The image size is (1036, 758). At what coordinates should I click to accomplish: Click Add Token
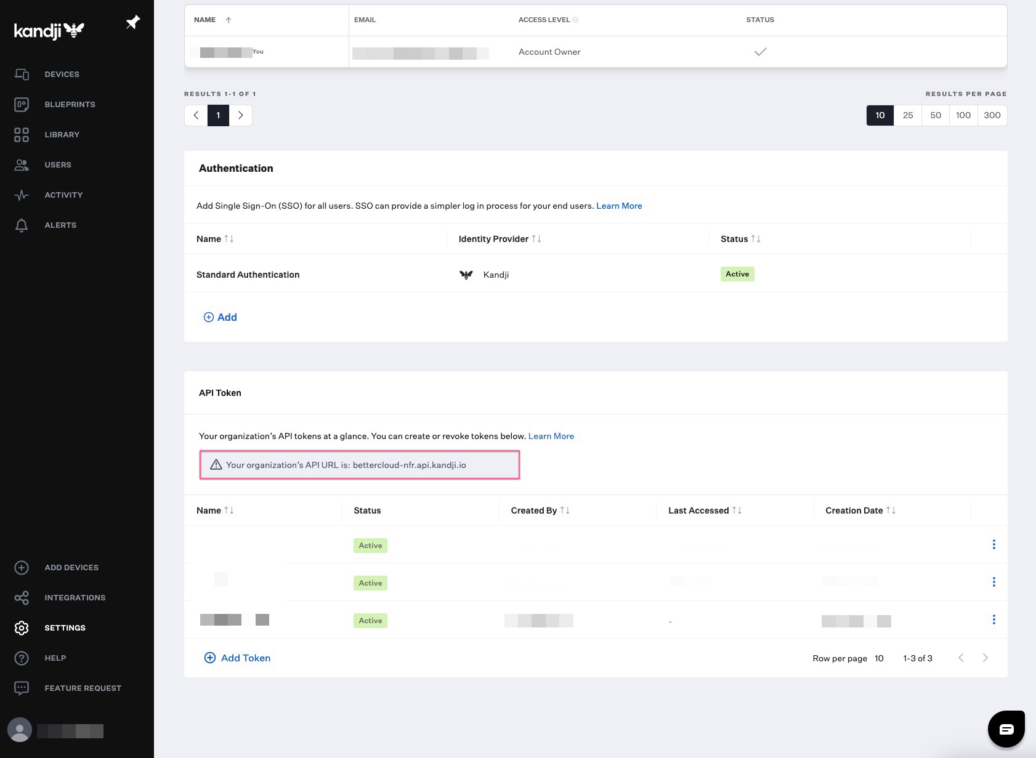click(x=237, y=658)
